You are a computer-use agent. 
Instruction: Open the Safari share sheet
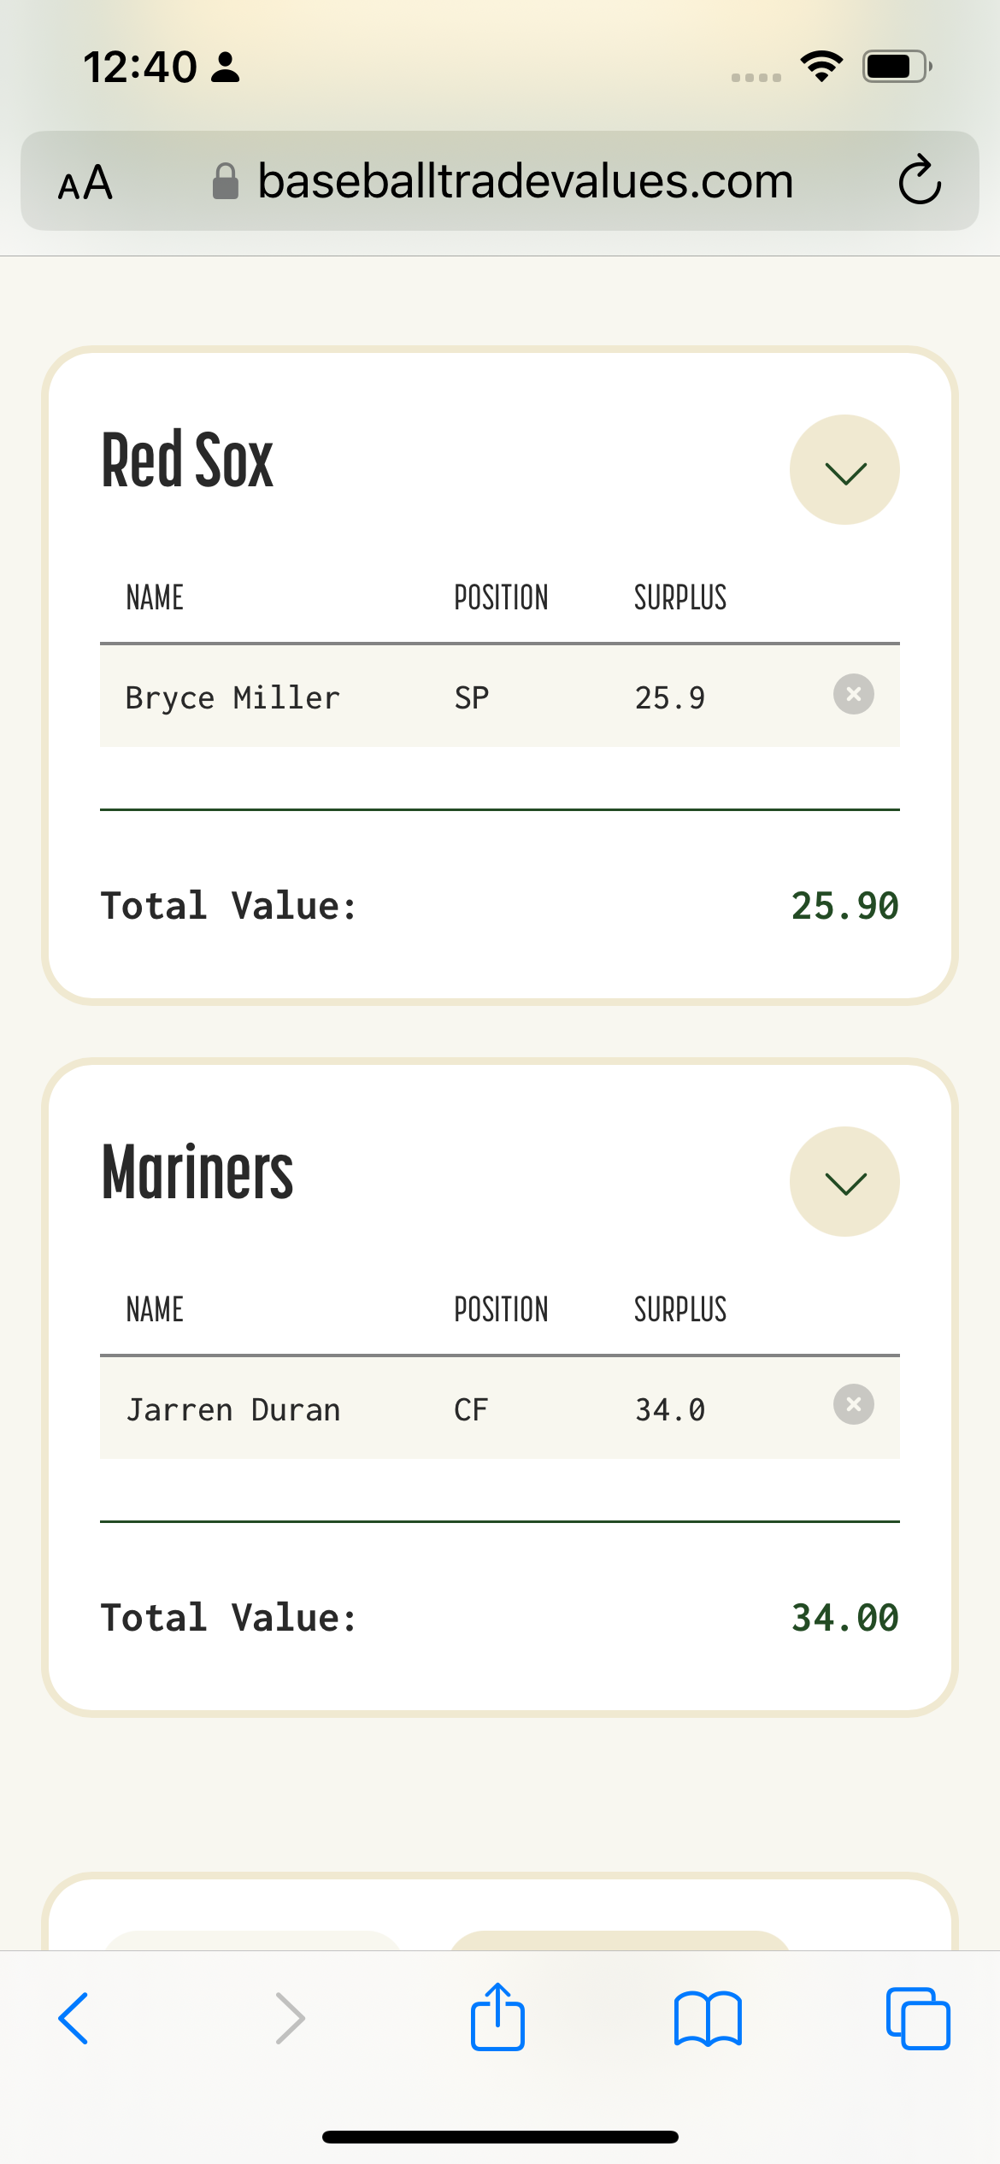[x=497, y=2019]
